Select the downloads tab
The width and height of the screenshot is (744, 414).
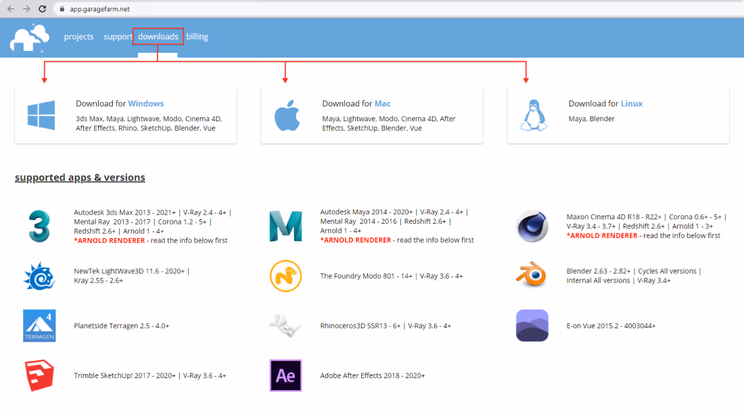click(158, 37)
